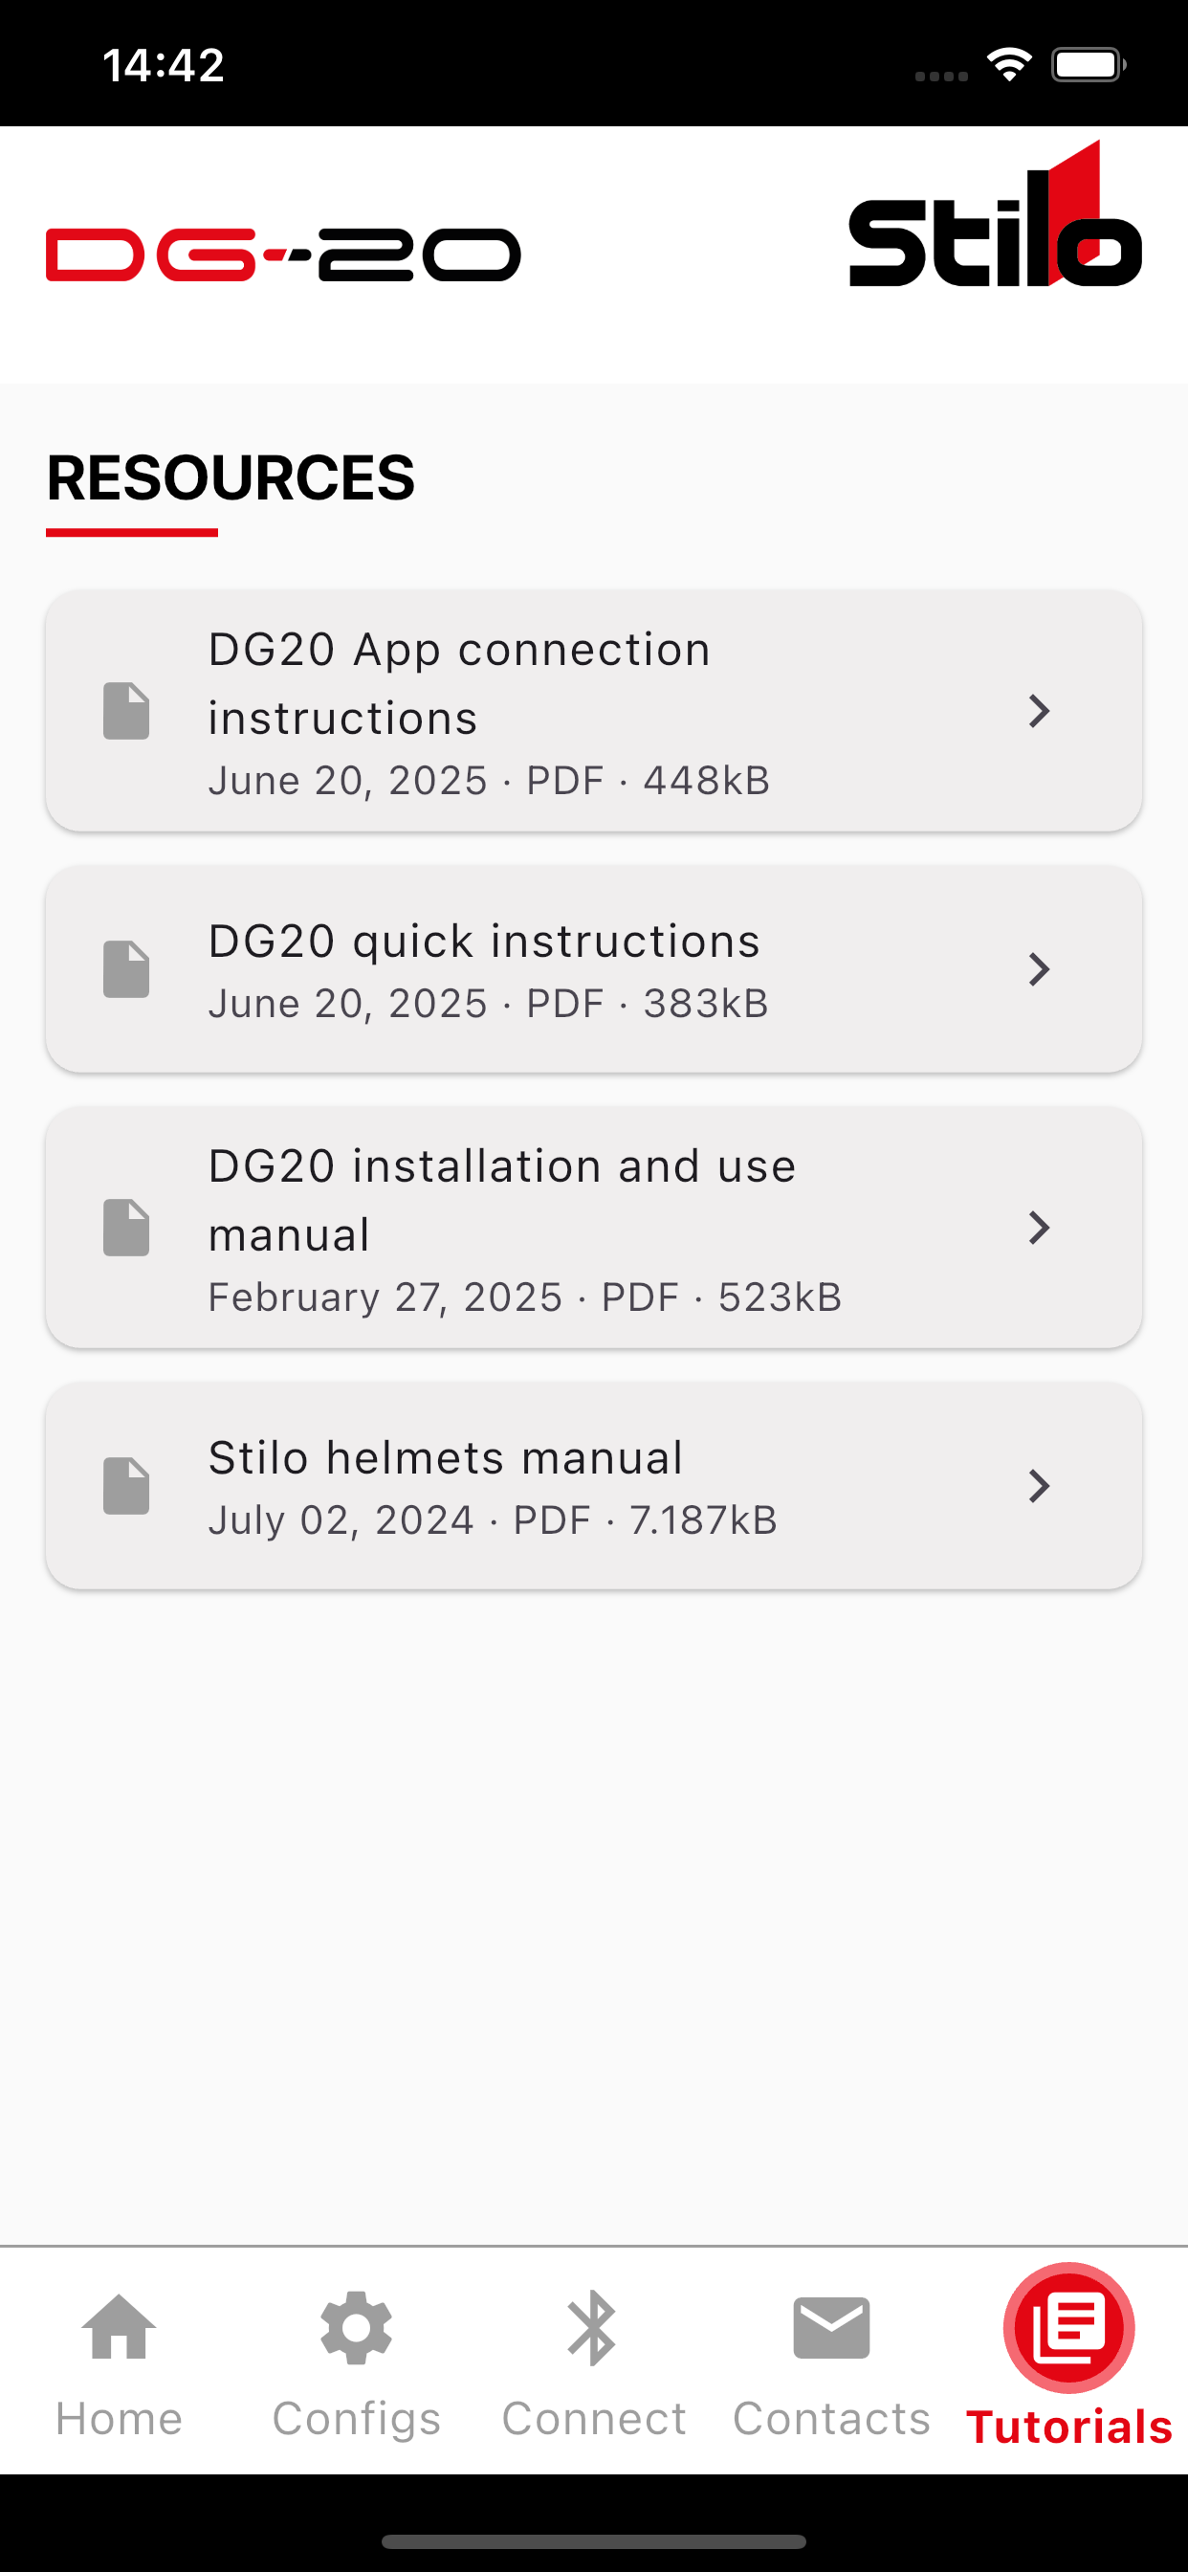The image size is (1188, 2572).
Task: Select the DG20 installation and use manual title
Action: 502,1200
